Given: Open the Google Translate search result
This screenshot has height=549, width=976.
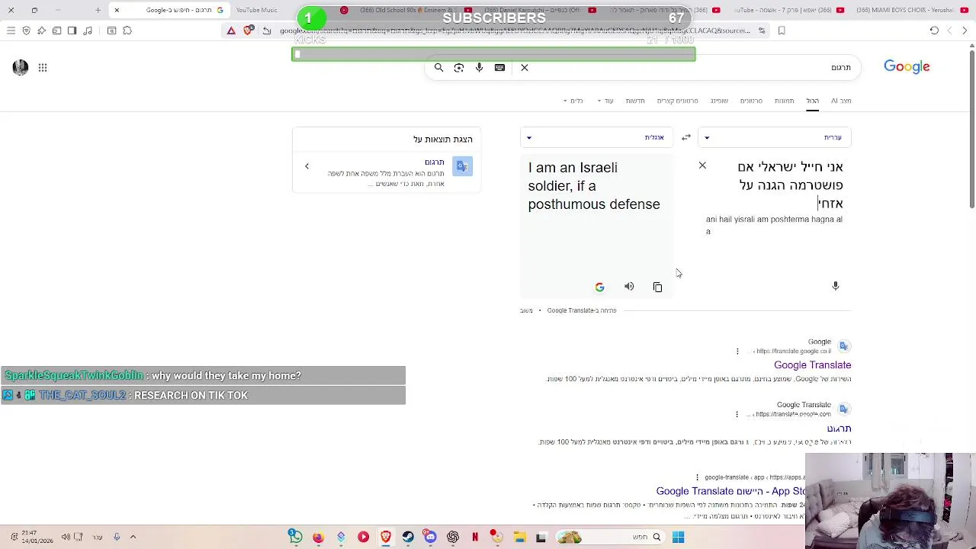Looking at the screenshot, I should [x=812, y=365].
